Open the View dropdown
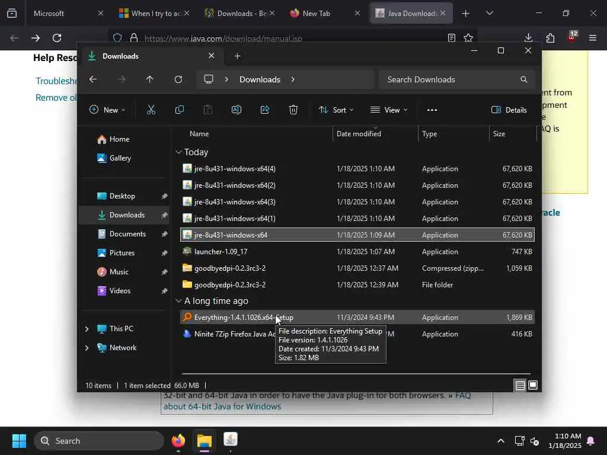 coord(389,110)
